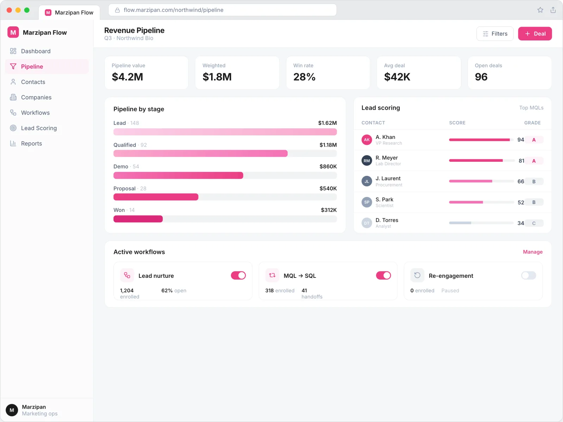
Task: Click the Re-engagement refresh icon
Action: click(x=417, y=275)
